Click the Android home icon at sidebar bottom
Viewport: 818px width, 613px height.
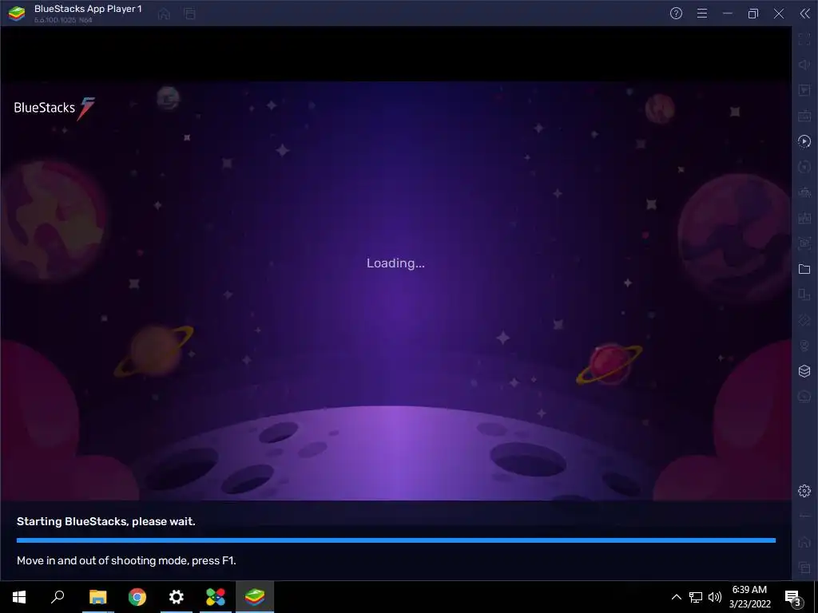tap(804, 542)
